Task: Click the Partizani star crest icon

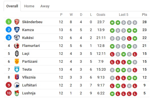Action: (x=17, y=61)
